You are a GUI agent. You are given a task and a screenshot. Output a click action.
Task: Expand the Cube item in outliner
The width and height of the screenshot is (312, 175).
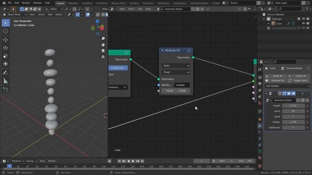coord(268,24)
